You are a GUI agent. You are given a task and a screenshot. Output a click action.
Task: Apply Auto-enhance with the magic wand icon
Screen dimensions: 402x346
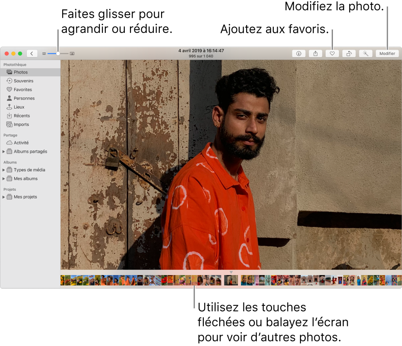(x=365, y=53)
